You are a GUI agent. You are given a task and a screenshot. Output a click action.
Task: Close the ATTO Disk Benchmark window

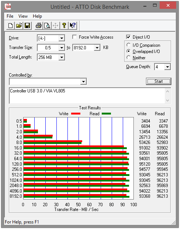point(168,5)
